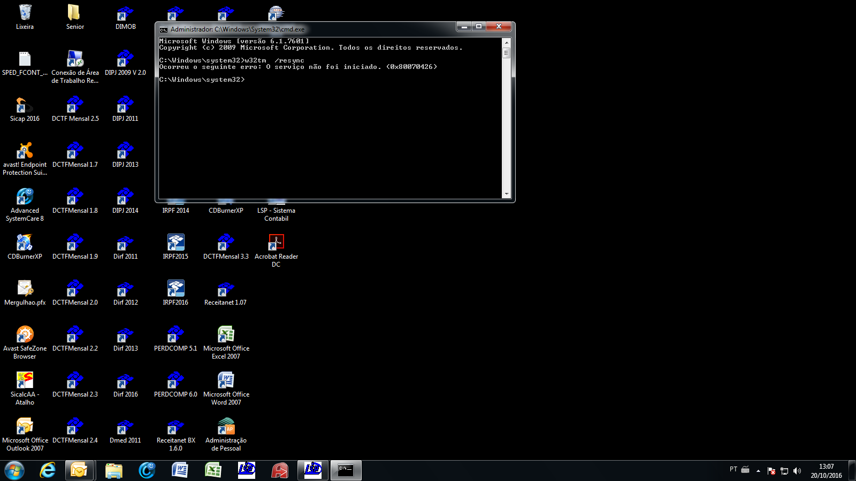Select the DIMOB desktop shortcut
The height and width of the screenshot is (481, 856).
(126, 17)
